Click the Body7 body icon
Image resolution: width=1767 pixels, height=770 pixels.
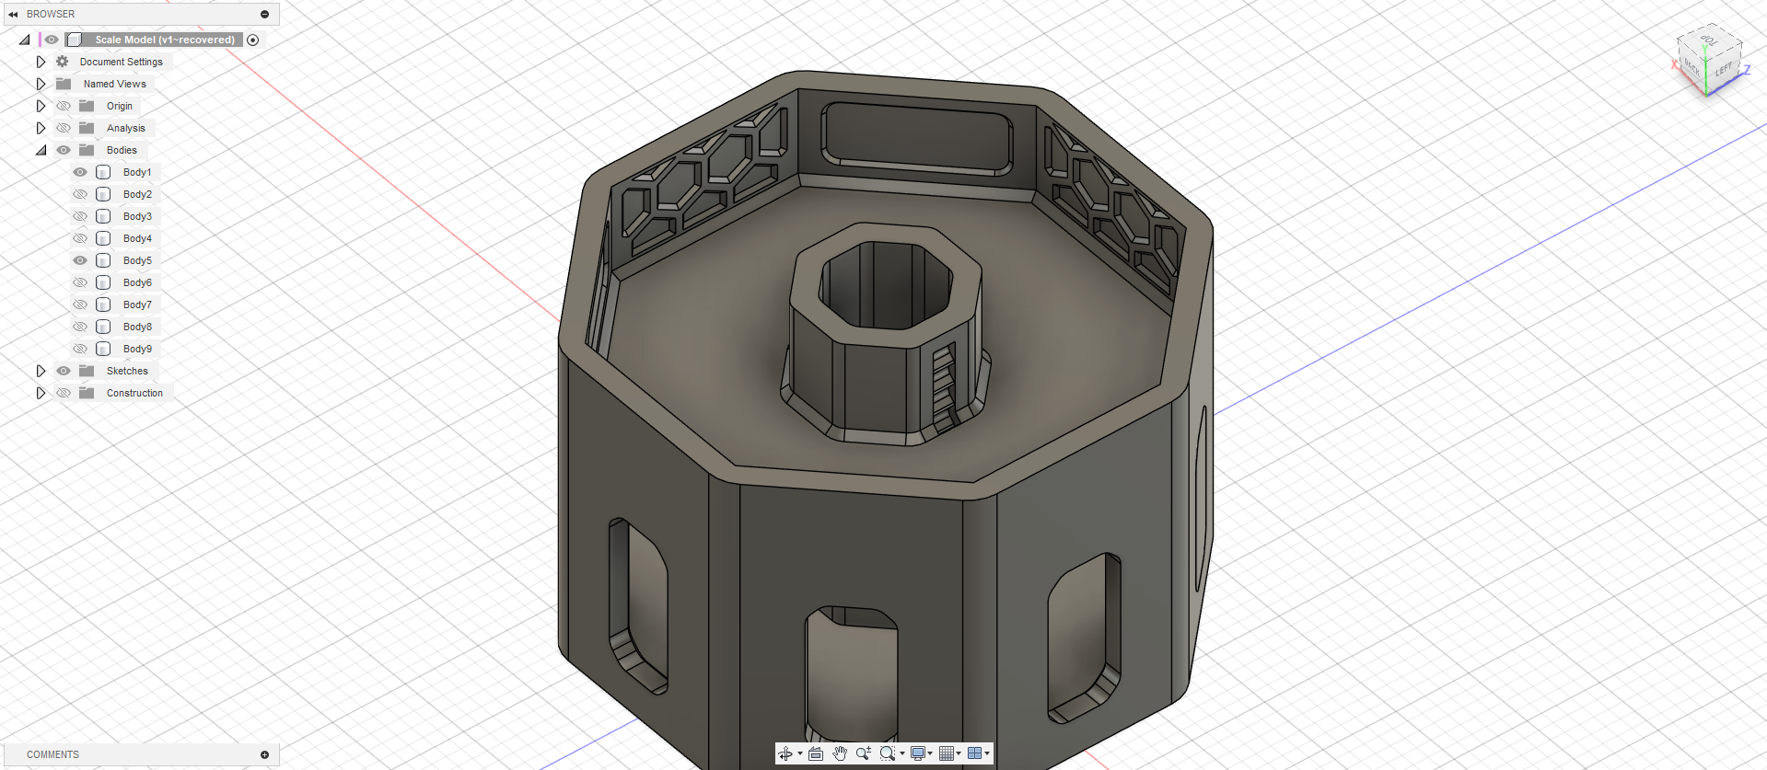104,305
